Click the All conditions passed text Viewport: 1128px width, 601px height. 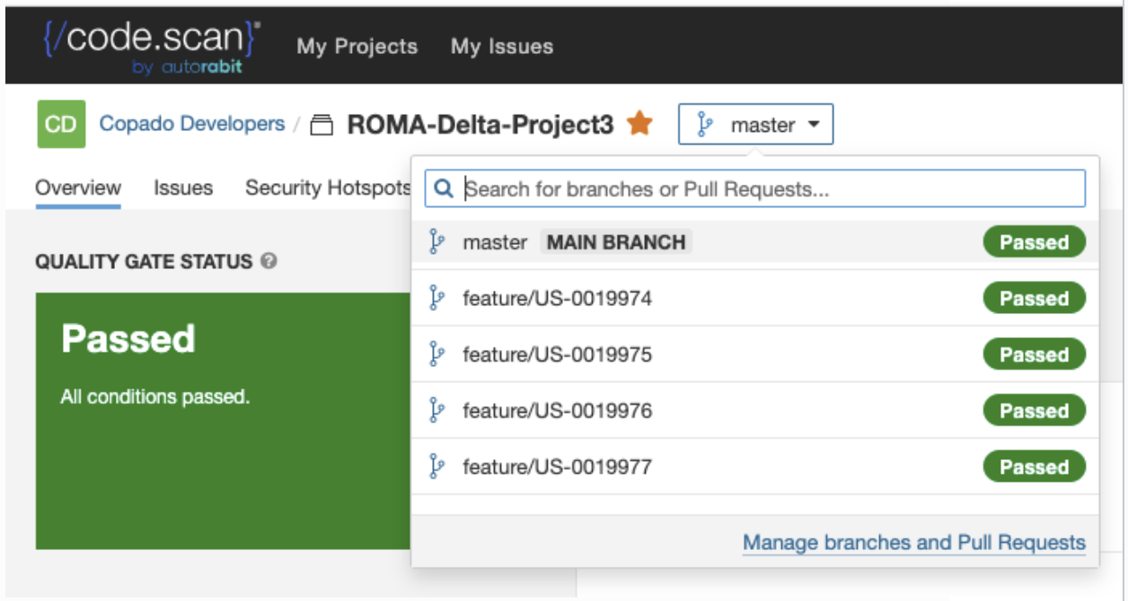pos(155,396)
